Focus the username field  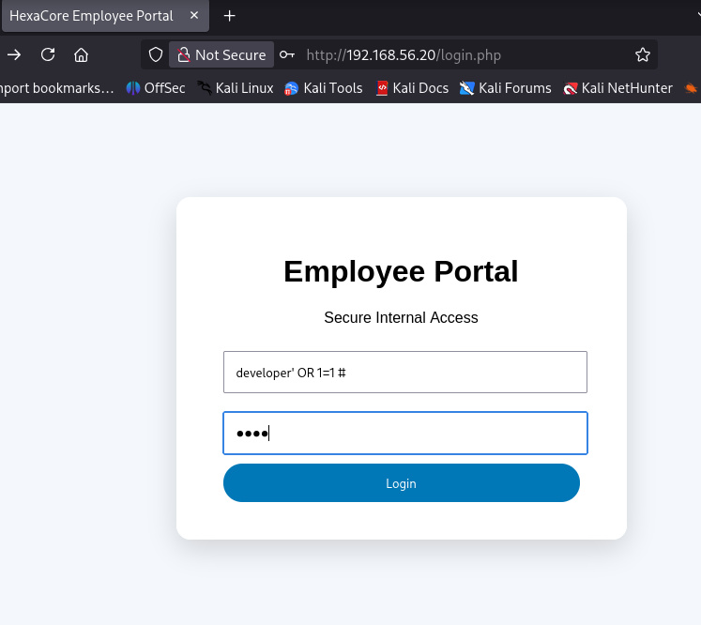point(405,372)
